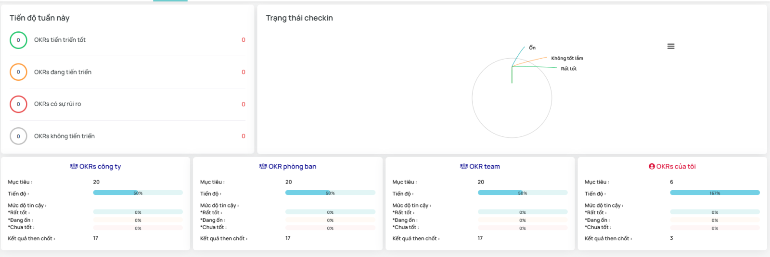This screenshot has height=257, width=770.
Task: Click the user icon beside OKRs của tôi
Action: click(652, 167)
